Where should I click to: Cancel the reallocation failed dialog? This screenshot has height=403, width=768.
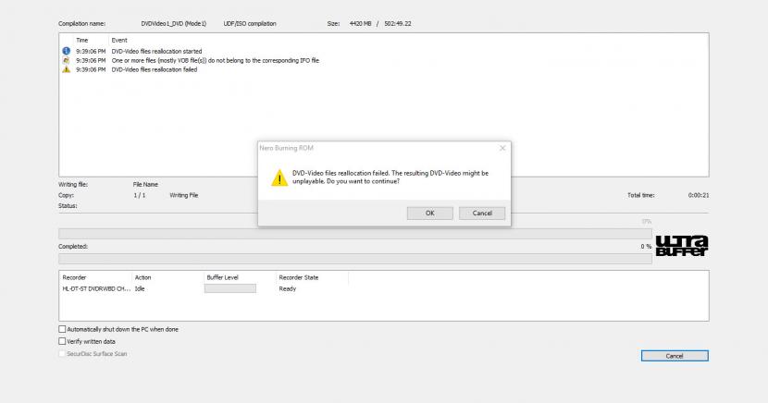(482, 214)
